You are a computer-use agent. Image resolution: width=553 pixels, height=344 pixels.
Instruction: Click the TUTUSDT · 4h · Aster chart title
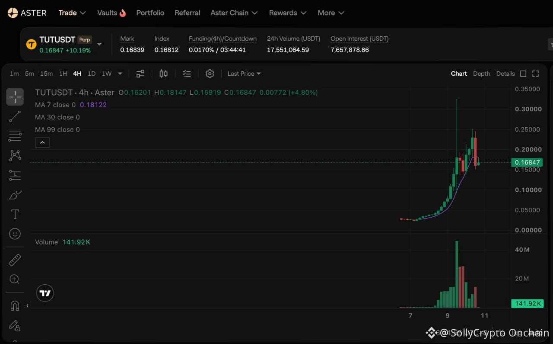click(x=75, y=93)
